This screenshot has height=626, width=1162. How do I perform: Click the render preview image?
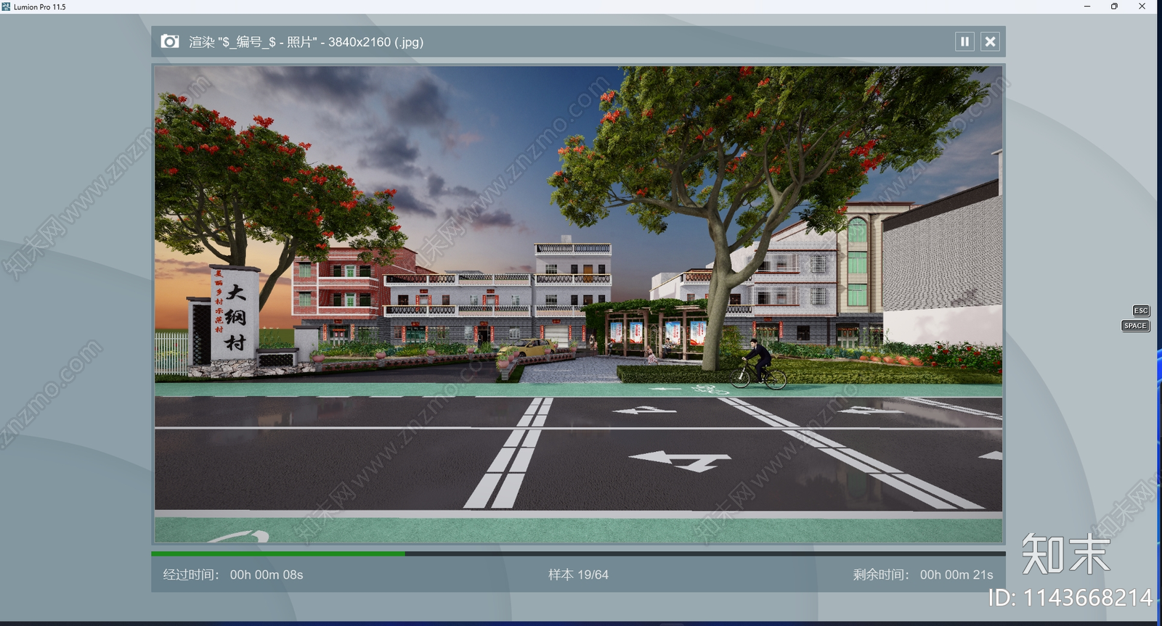(578, 304)
